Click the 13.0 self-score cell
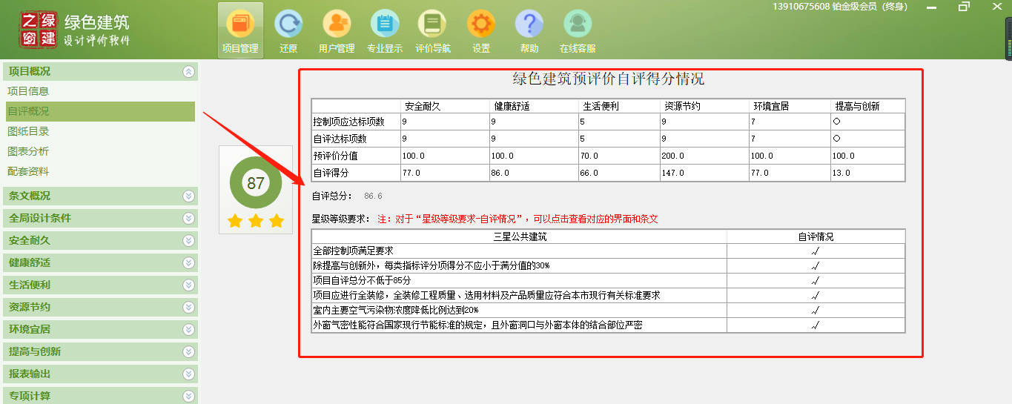Viewport: 1012px width, 404px height. 868,173
